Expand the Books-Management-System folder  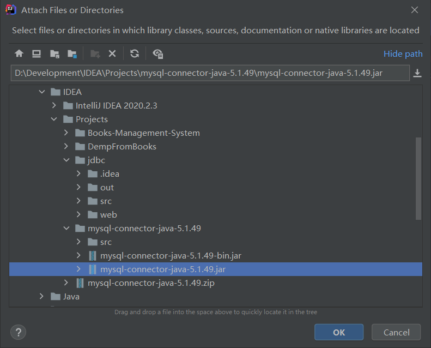click(66, 133)
